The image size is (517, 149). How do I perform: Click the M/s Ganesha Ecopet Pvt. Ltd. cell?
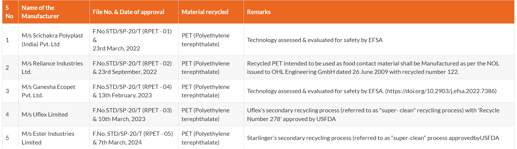48,91
